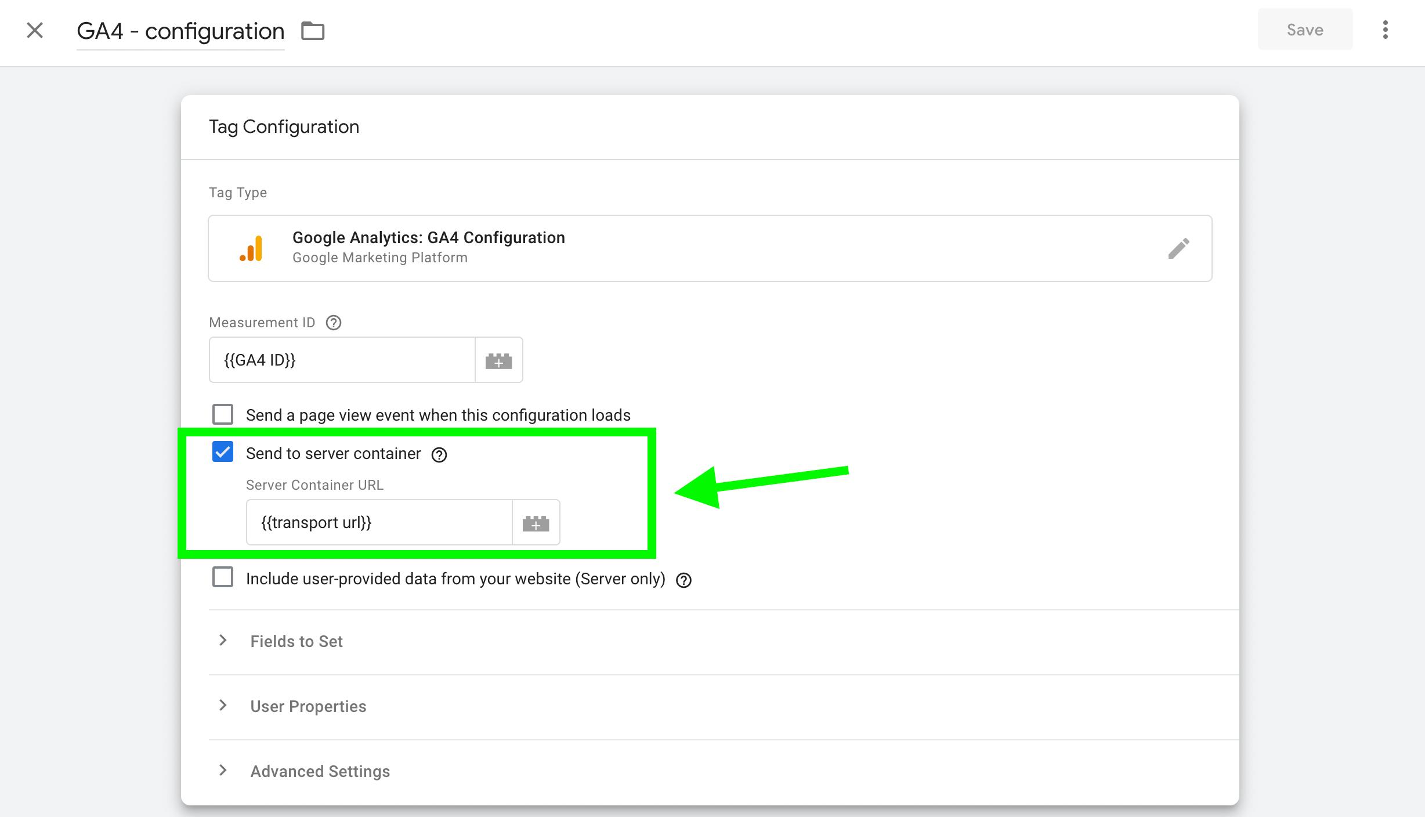Click the help icon next to Measurement ID
Image resolution: width=1425 pixels, height=817 pixels.
coord(334,323)
